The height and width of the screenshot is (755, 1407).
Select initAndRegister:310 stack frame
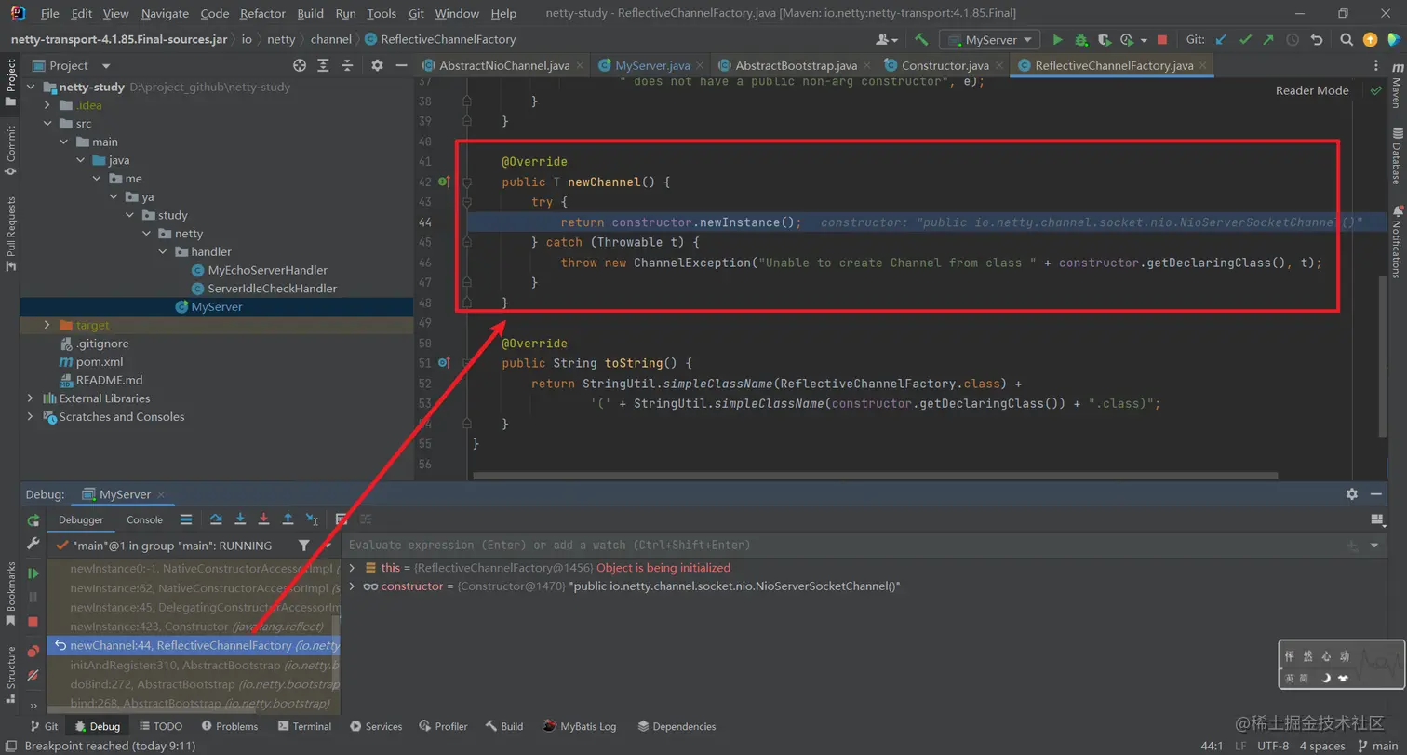click(x=194, y=666)
